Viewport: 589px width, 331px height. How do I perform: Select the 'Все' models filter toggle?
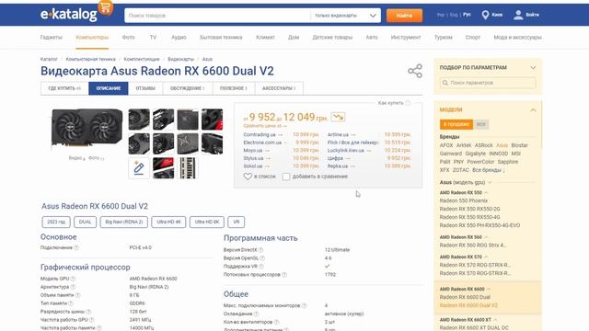pos(480,124)
